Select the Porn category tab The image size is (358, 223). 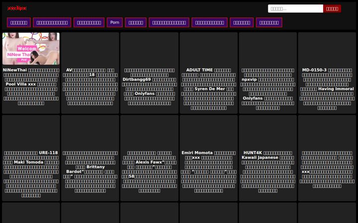pyautogui.click(x=115, y=22)
